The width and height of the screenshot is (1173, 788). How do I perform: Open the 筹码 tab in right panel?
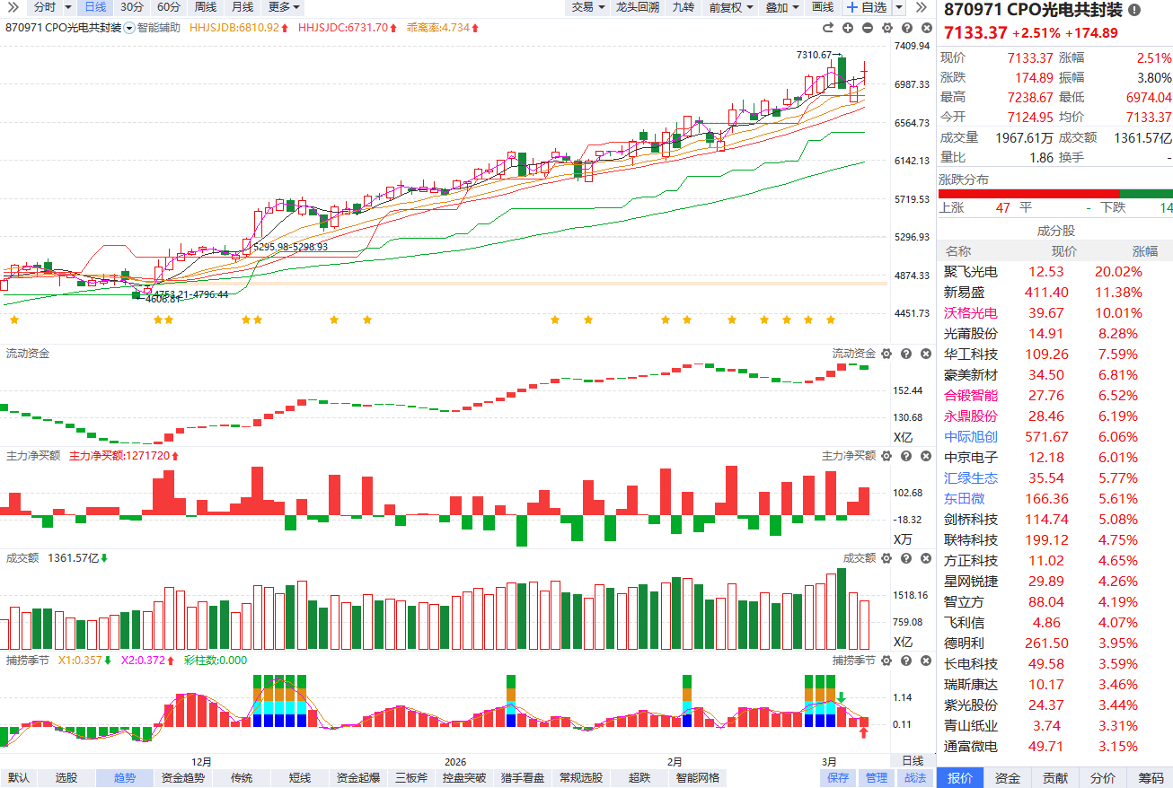[x=1151, y=778]
